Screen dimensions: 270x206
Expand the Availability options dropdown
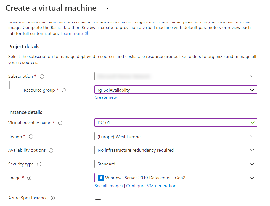tap(176, 150)
